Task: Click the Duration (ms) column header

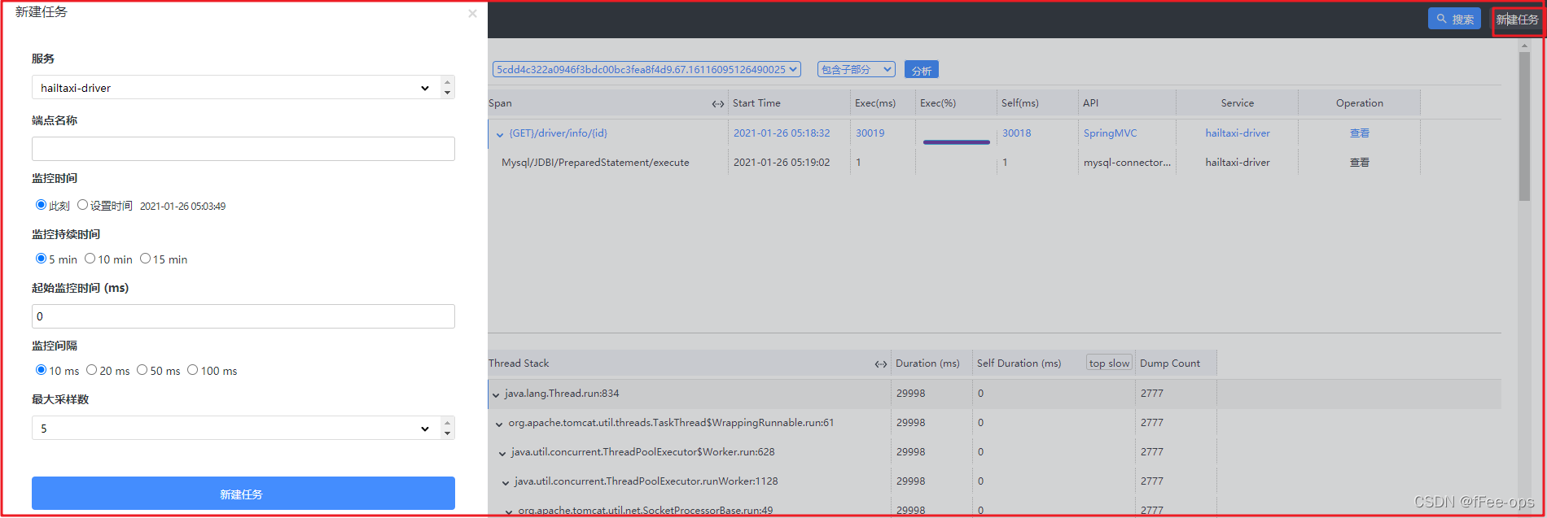Action: 927,363
